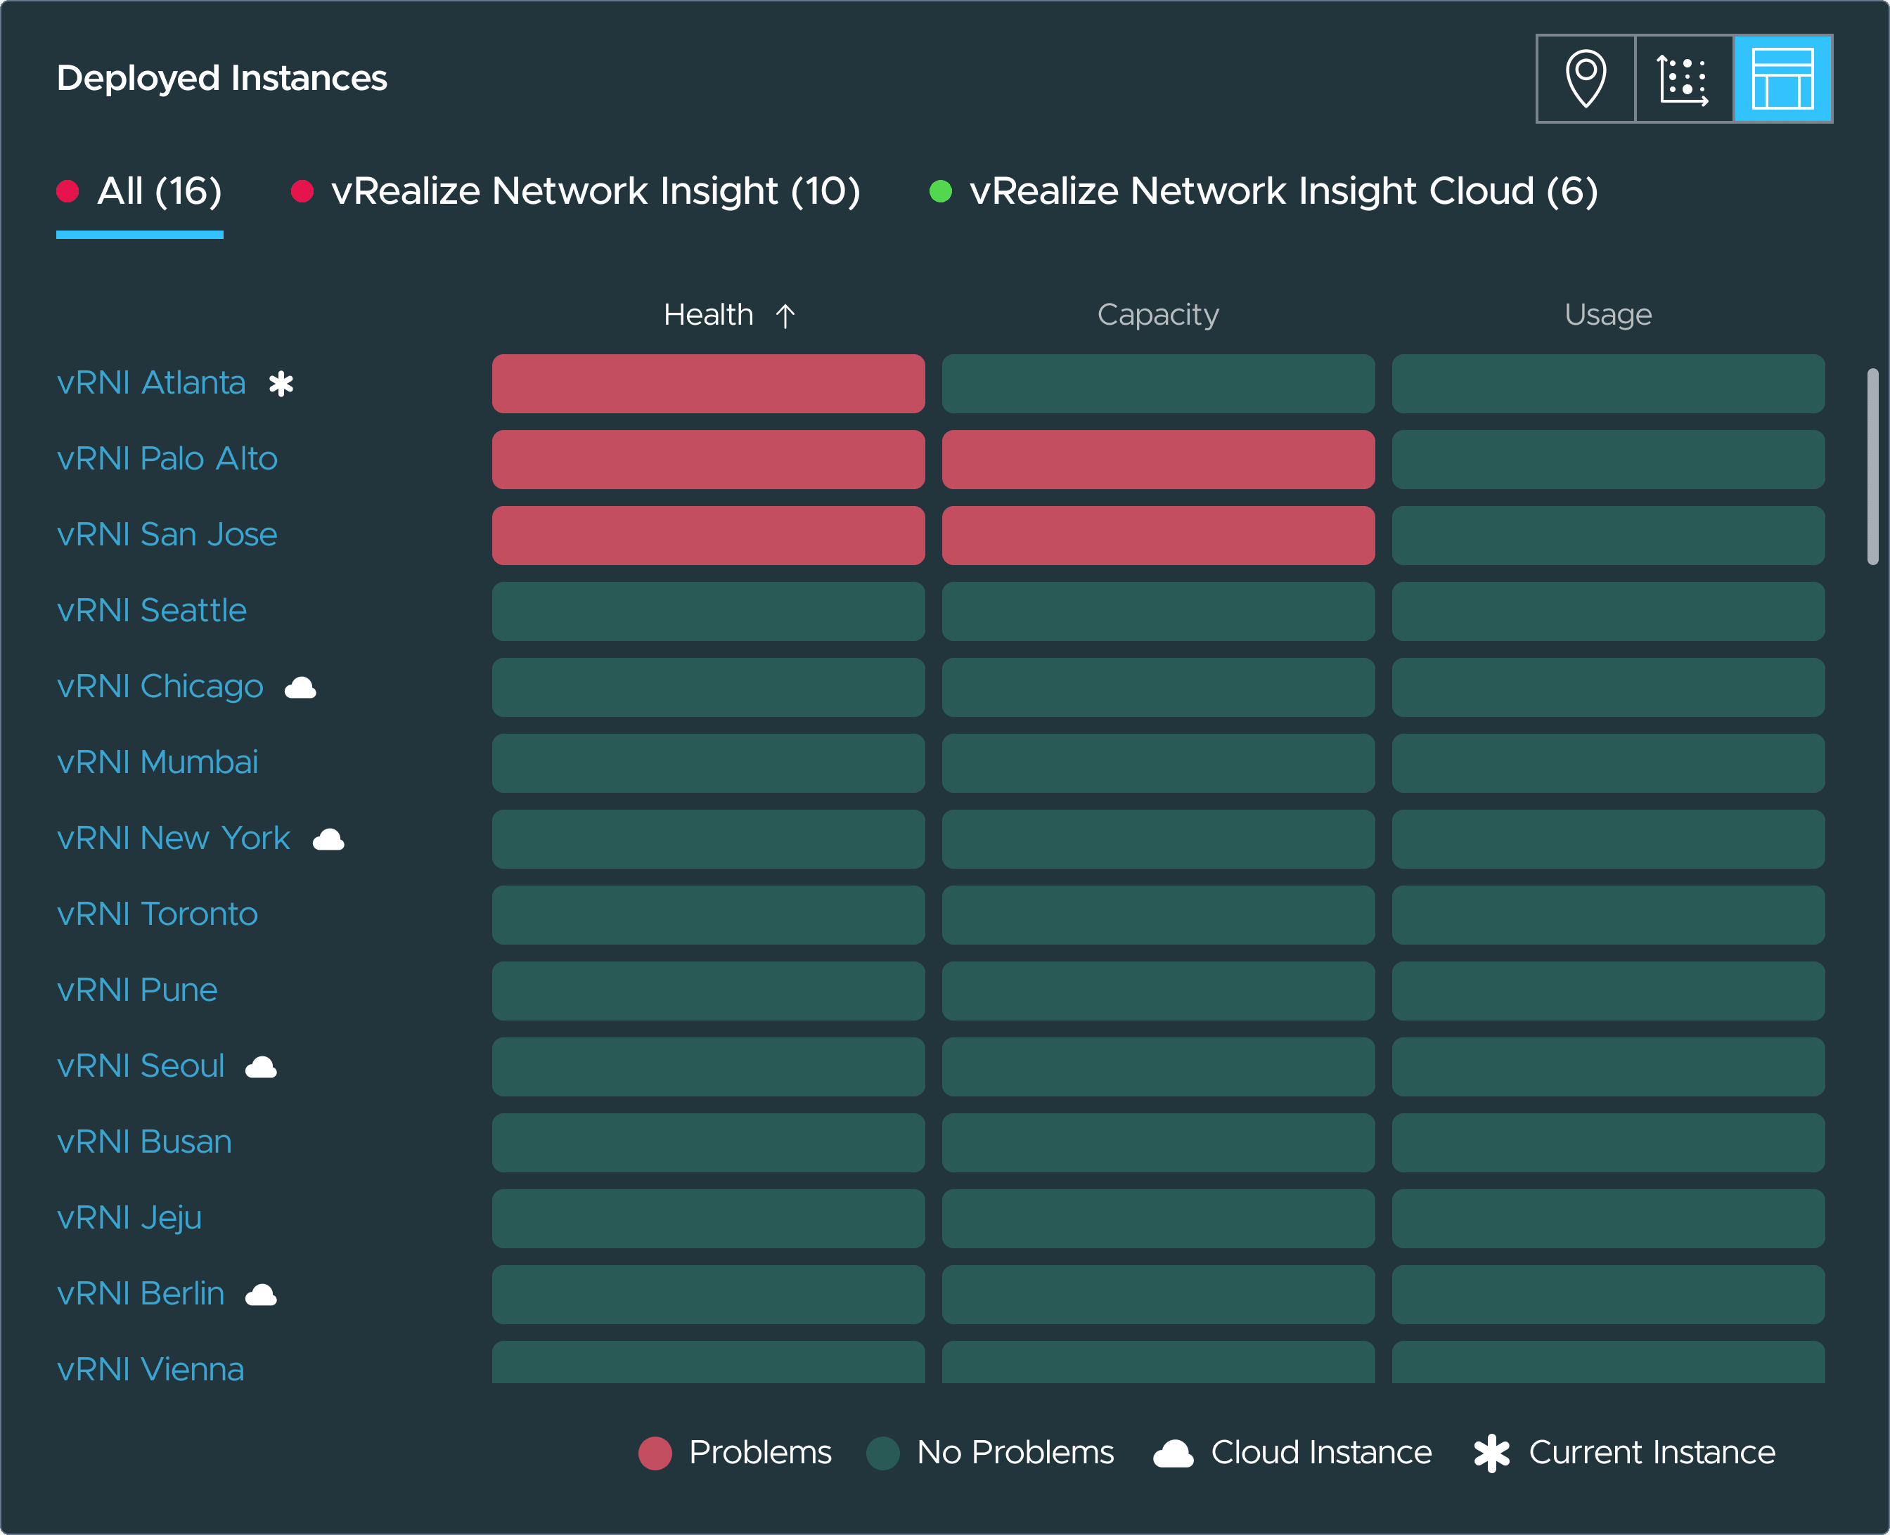Switch to scatter plot view

(x=1684, y=79)
